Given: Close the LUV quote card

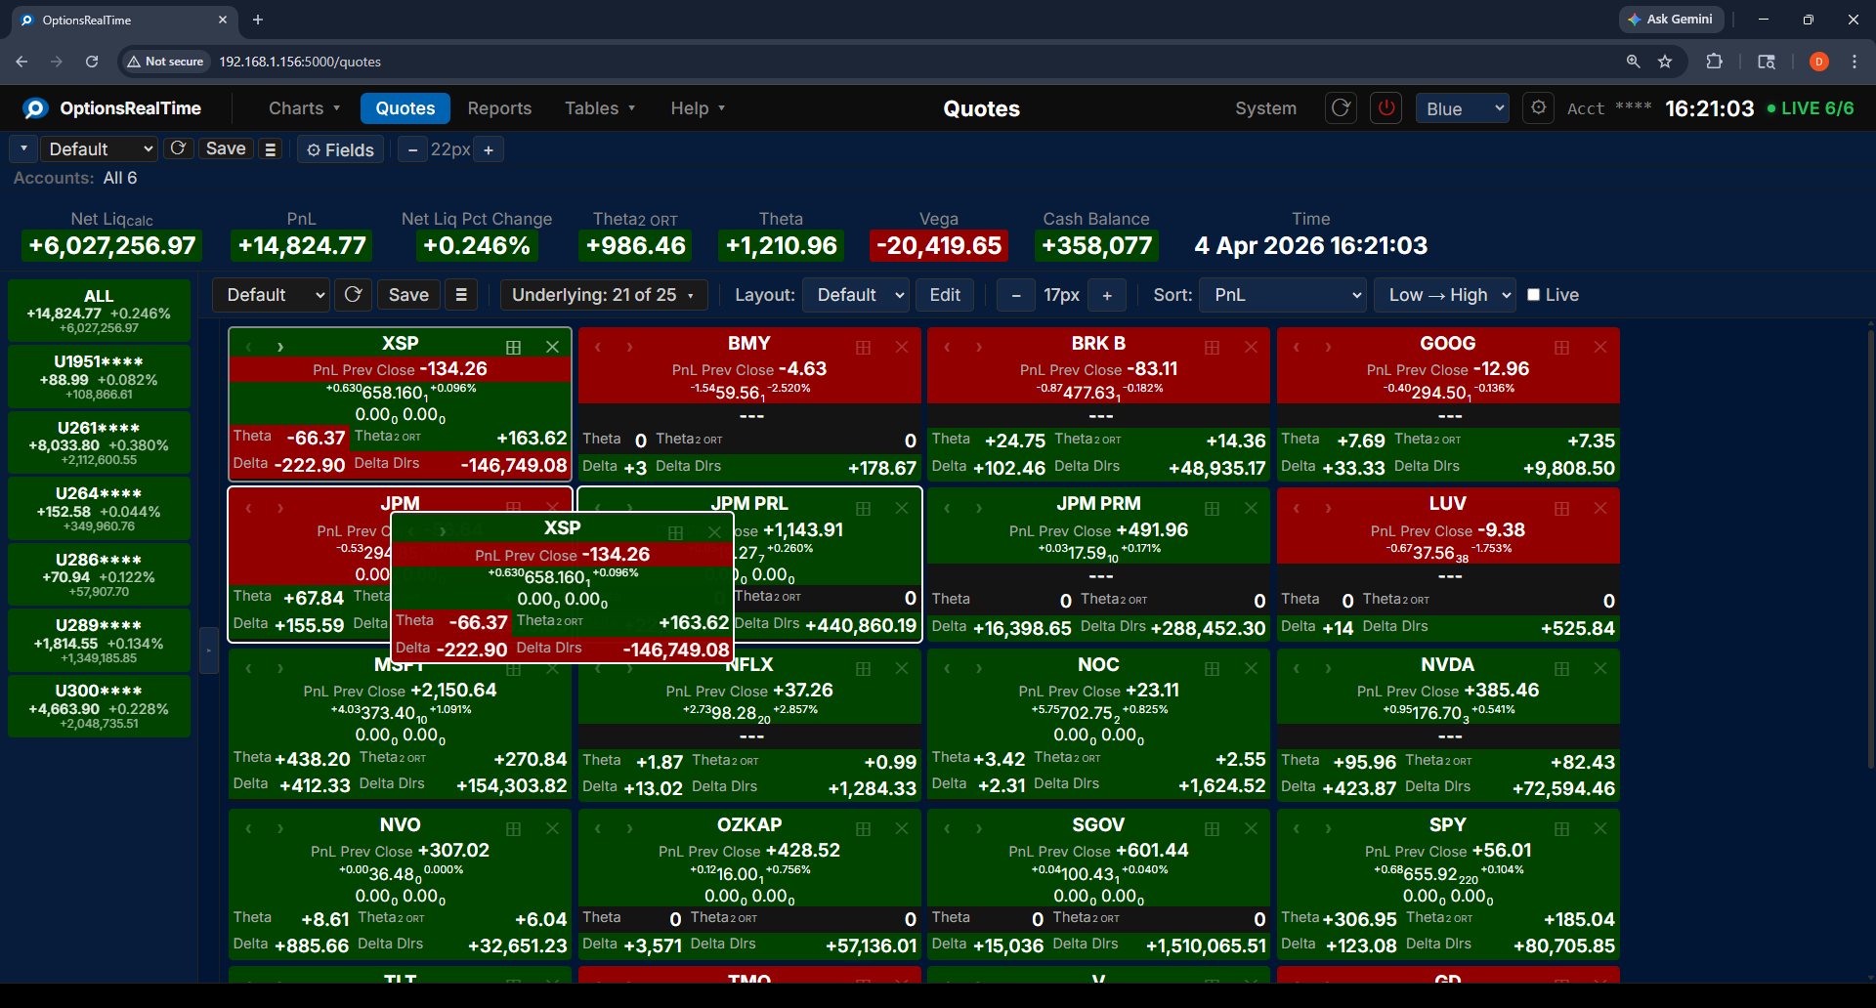Looking at the screenshot, I should [x=1600, y=508].
